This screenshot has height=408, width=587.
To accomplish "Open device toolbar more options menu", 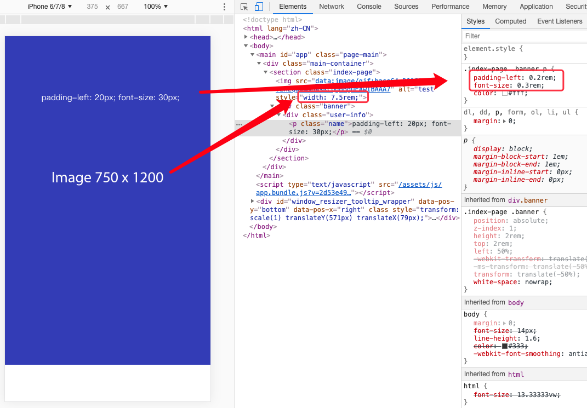I will pos(224,7).
